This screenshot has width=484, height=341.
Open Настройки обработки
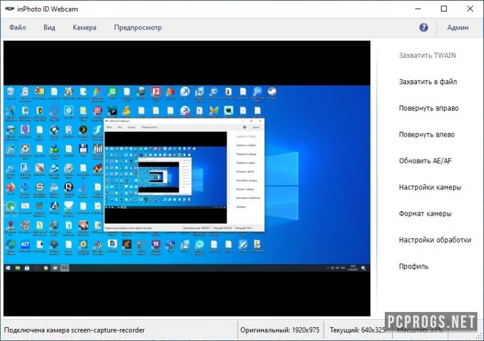(x=435, y=240)
